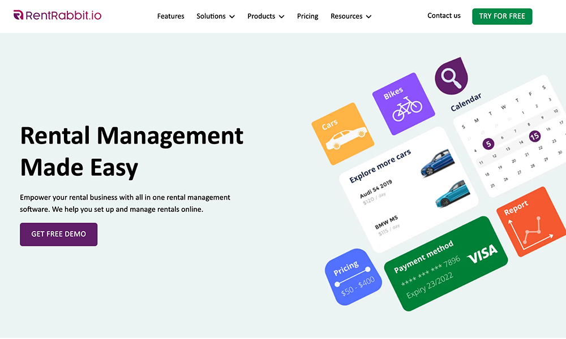Expand the Resources dropdown menu
The width and height of the screenshot is (566, 339).
pos(351,16)
